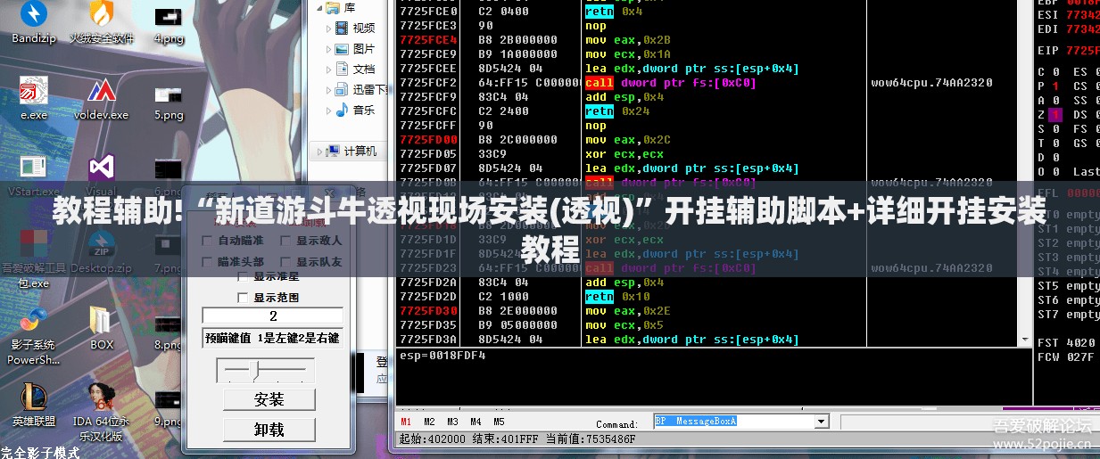Expand the 迅雷下载 tree node arrow

coord(328,90)
